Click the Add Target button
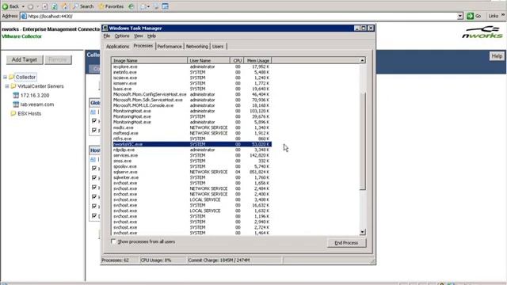 point(25,60)
